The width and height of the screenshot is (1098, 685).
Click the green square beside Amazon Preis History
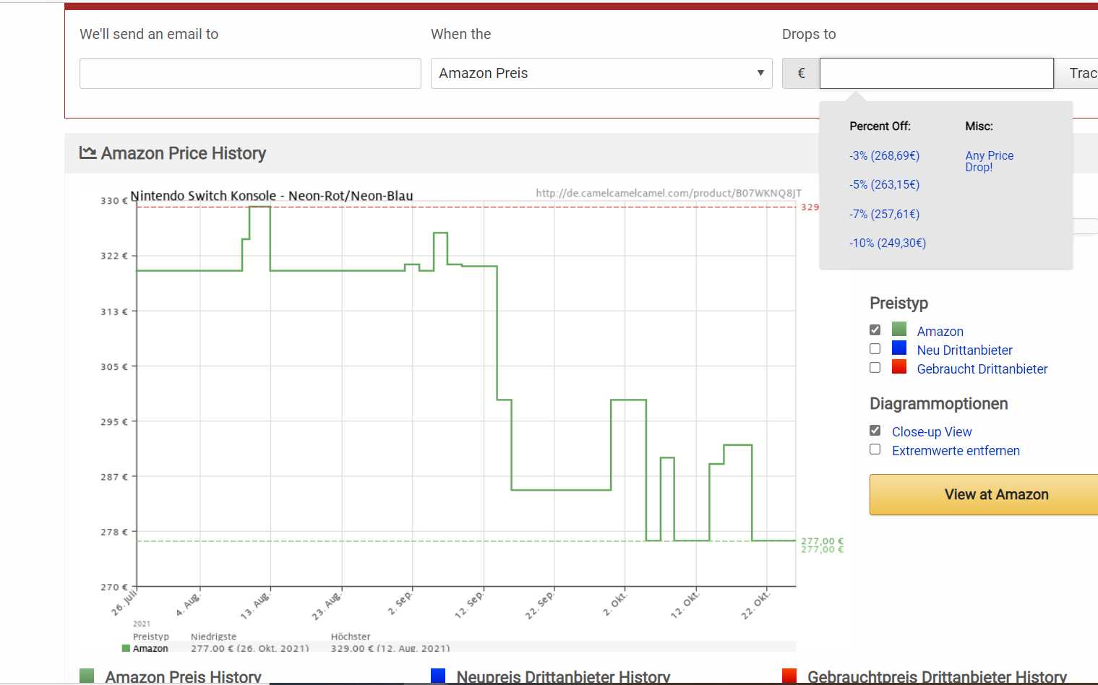click(87, 676)
